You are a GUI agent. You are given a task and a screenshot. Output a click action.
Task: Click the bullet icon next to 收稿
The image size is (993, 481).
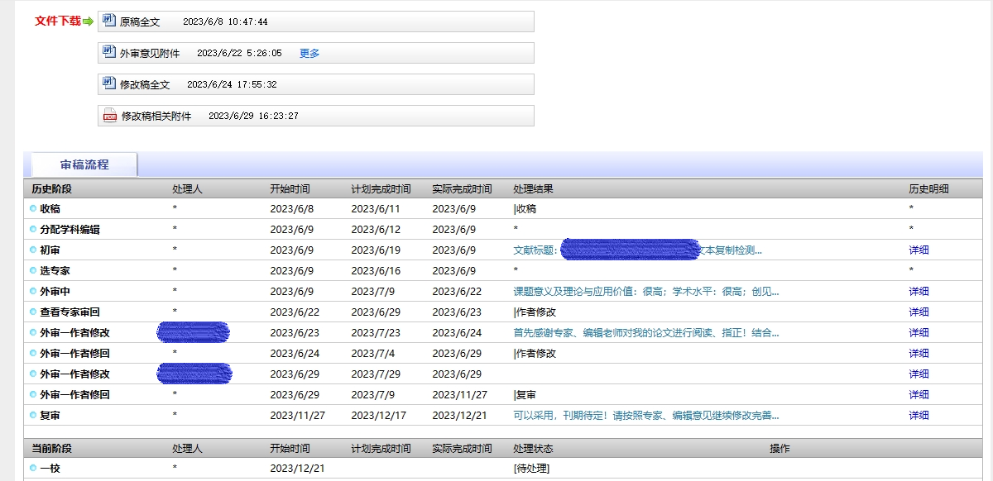(33, 209)
